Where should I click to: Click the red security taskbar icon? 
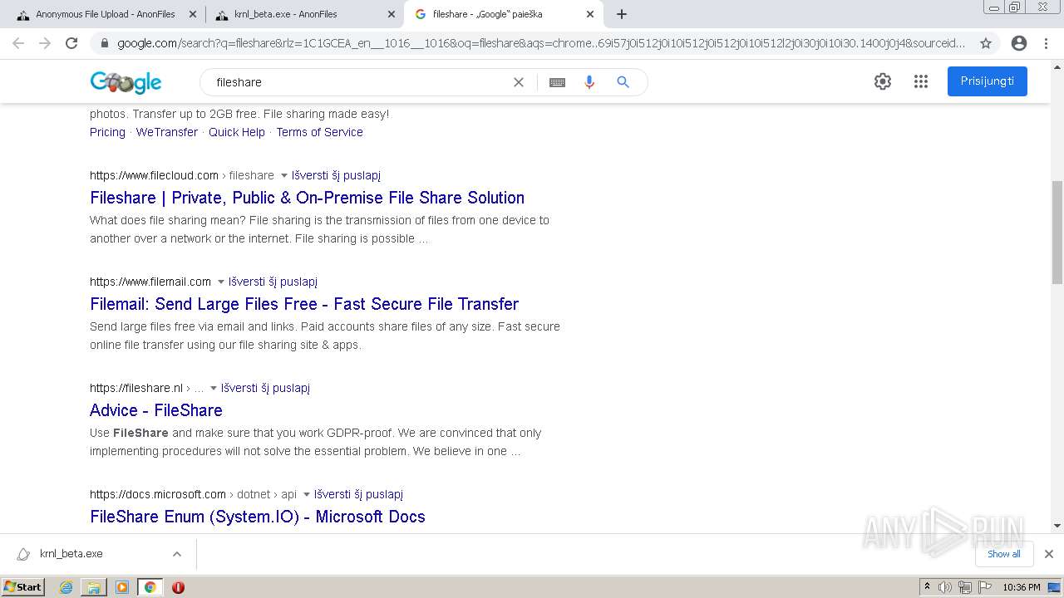[x=178, y=587]
